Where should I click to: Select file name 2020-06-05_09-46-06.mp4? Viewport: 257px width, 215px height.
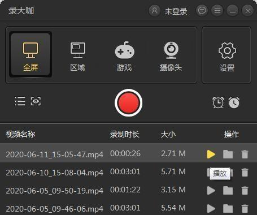[x=54, y=209]
